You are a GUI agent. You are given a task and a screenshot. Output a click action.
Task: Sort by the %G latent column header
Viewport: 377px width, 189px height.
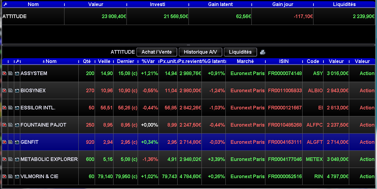(214, 61)
